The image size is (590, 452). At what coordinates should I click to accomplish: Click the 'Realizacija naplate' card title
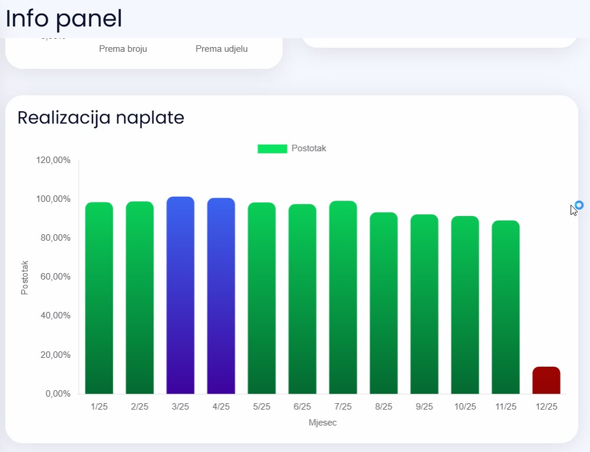pos(101,118)
